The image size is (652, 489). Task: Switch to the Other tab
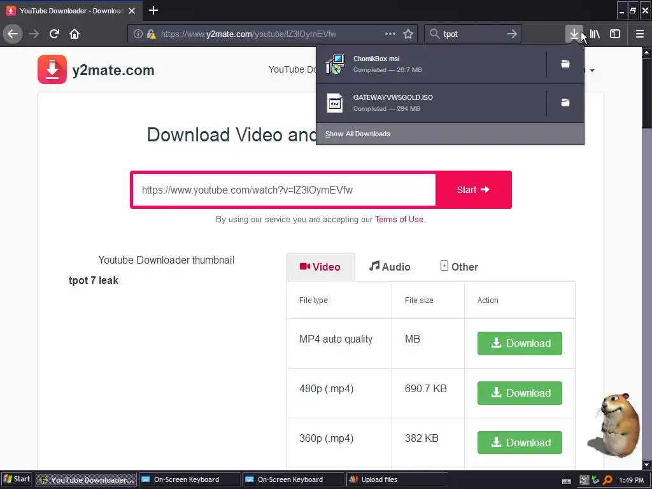(x=459, y=267)
